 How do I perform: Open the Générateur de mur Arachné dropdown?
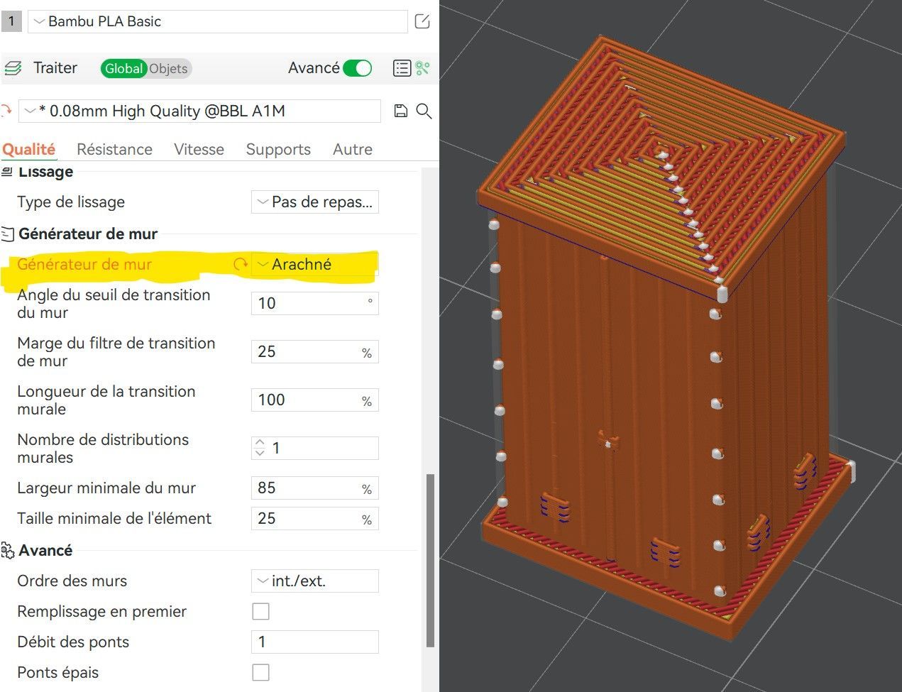tap(315, 264)
